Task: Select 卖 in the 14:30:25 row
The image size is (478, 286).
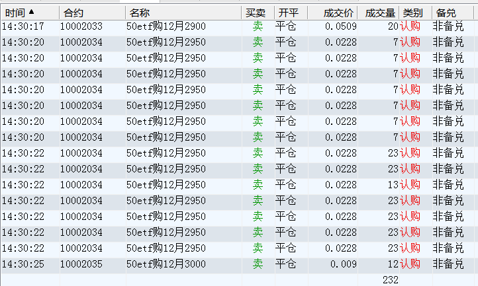Action: (258, 264)
